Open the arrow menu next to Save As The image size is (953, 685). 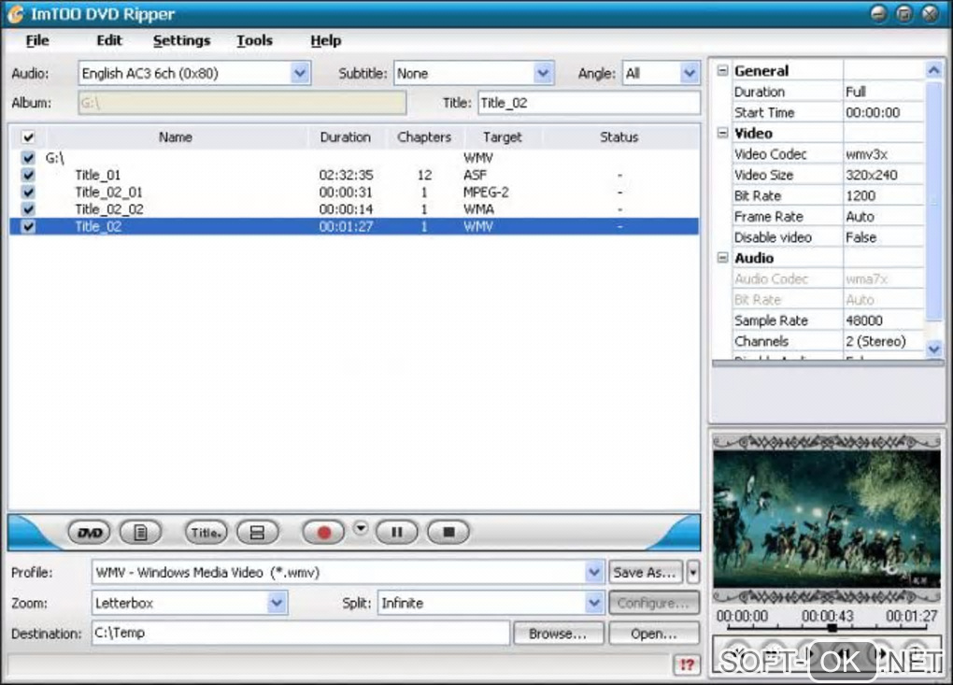click(x=693, y=573)
